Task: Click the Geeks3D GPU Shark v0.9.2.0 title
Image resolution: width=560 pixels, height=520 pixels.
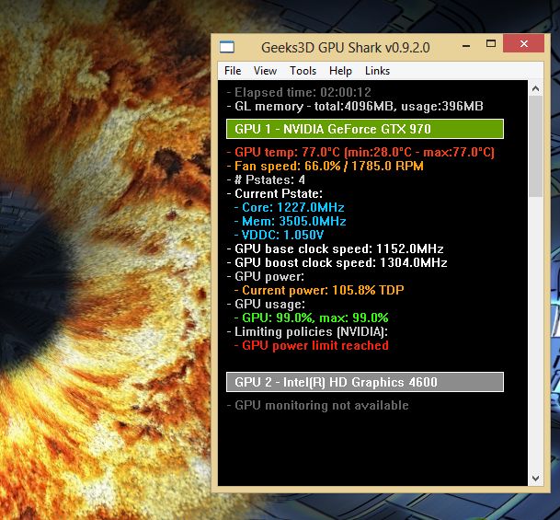Action: point(346,48)
